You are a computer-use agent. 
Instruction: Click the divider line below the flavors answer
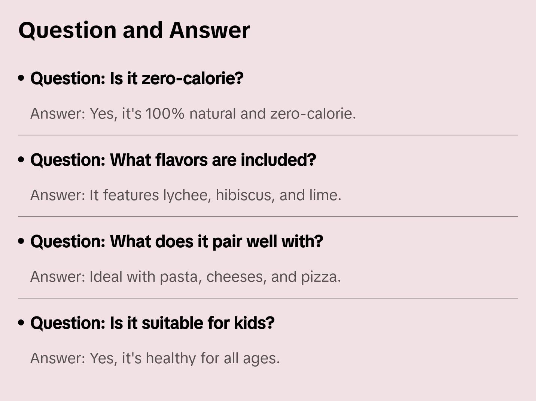point(268,217)
